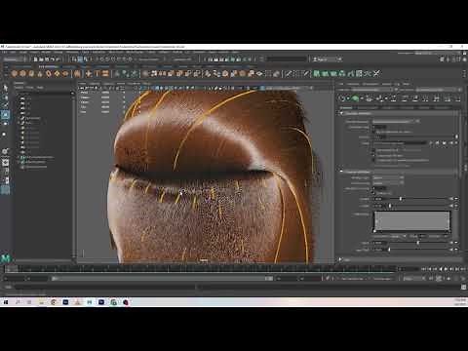
Task: Adjust the Density slider handle at far right
Action: 456,136
